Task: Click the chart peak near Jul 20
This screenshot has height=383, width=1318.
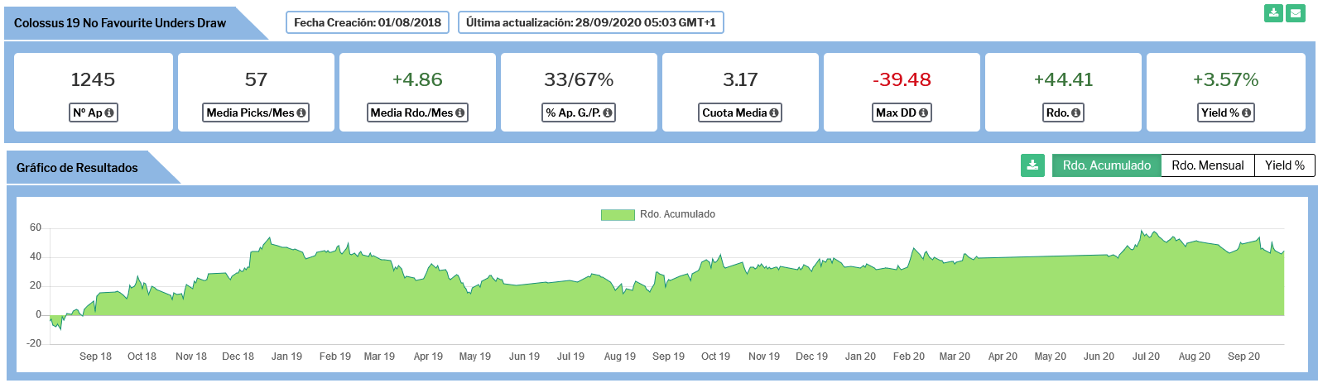Action: pos(1142,231)
